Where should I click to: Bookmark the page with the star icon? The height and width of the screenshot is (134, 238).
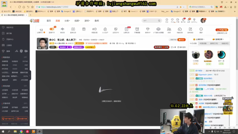click(32, 7)
